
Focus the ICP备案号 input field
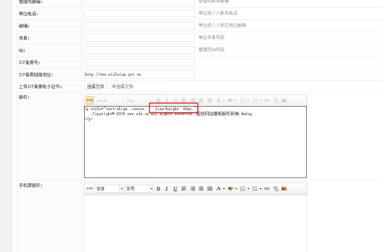(139, 62)
